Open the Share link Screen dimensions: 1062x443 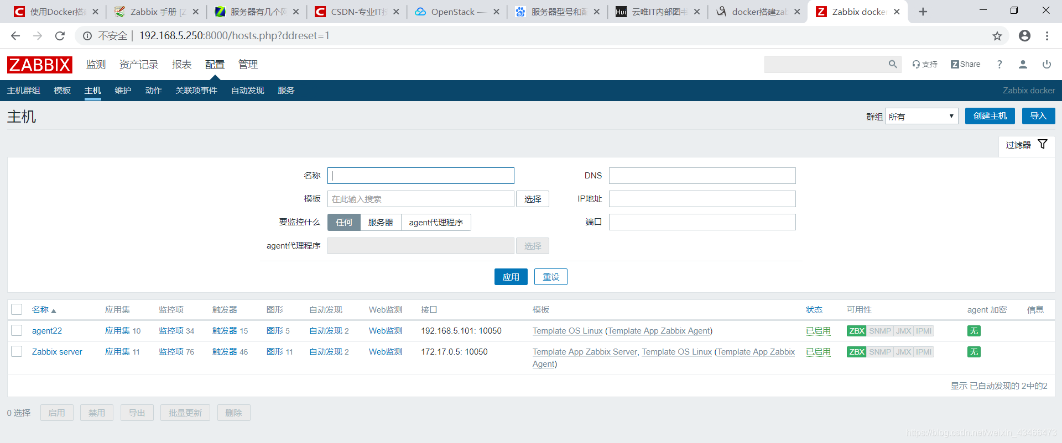pyautogui.click(x=965, y=64)
